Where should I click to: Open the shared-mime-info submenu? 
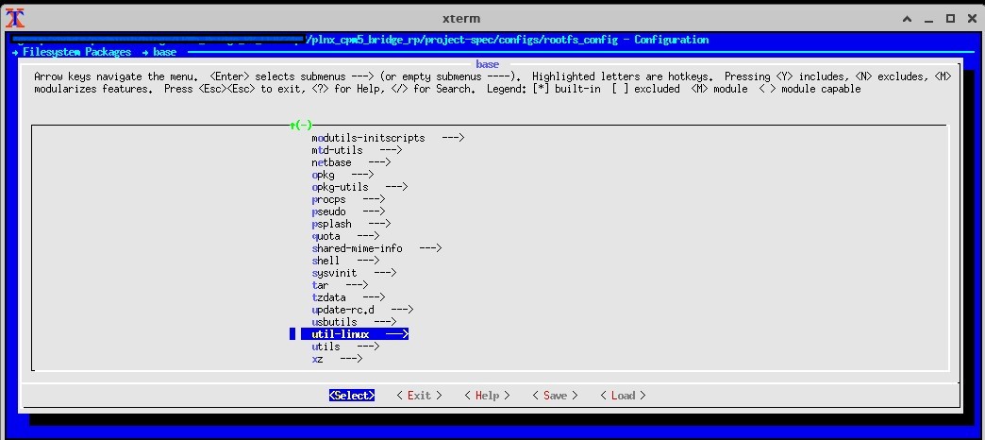click(x=376, y=248)
